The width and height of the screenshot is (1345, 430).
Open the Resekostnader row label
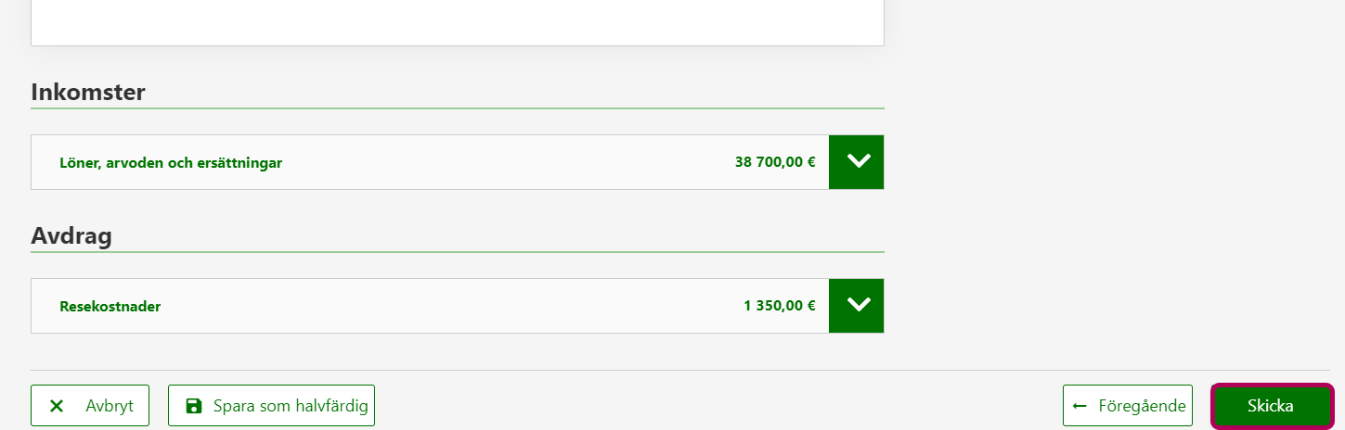[x=110, y=306]
